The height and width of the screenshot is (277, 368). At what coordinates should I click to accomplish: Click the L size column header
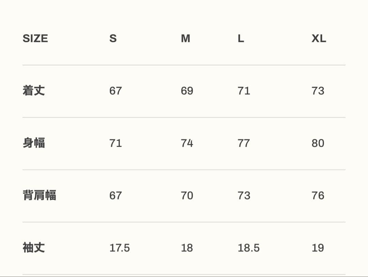(x=241, y=38)
